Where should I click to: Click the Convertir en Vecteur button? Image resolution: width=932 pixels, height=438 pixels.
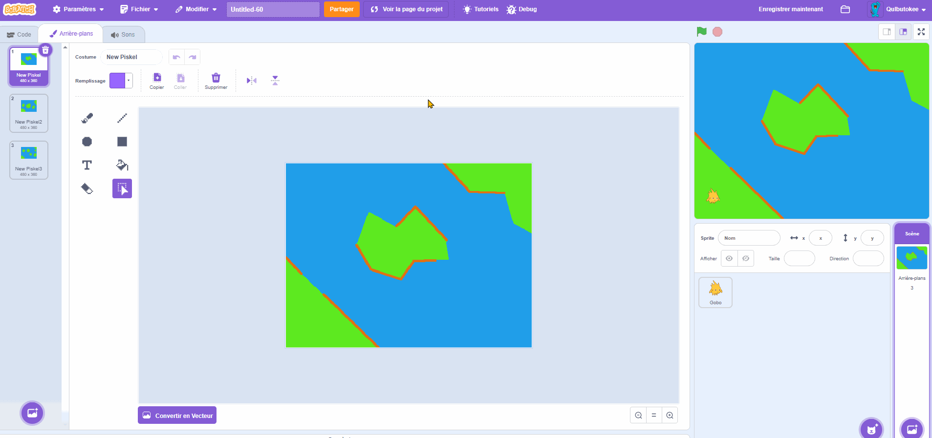tap(177, 416)
